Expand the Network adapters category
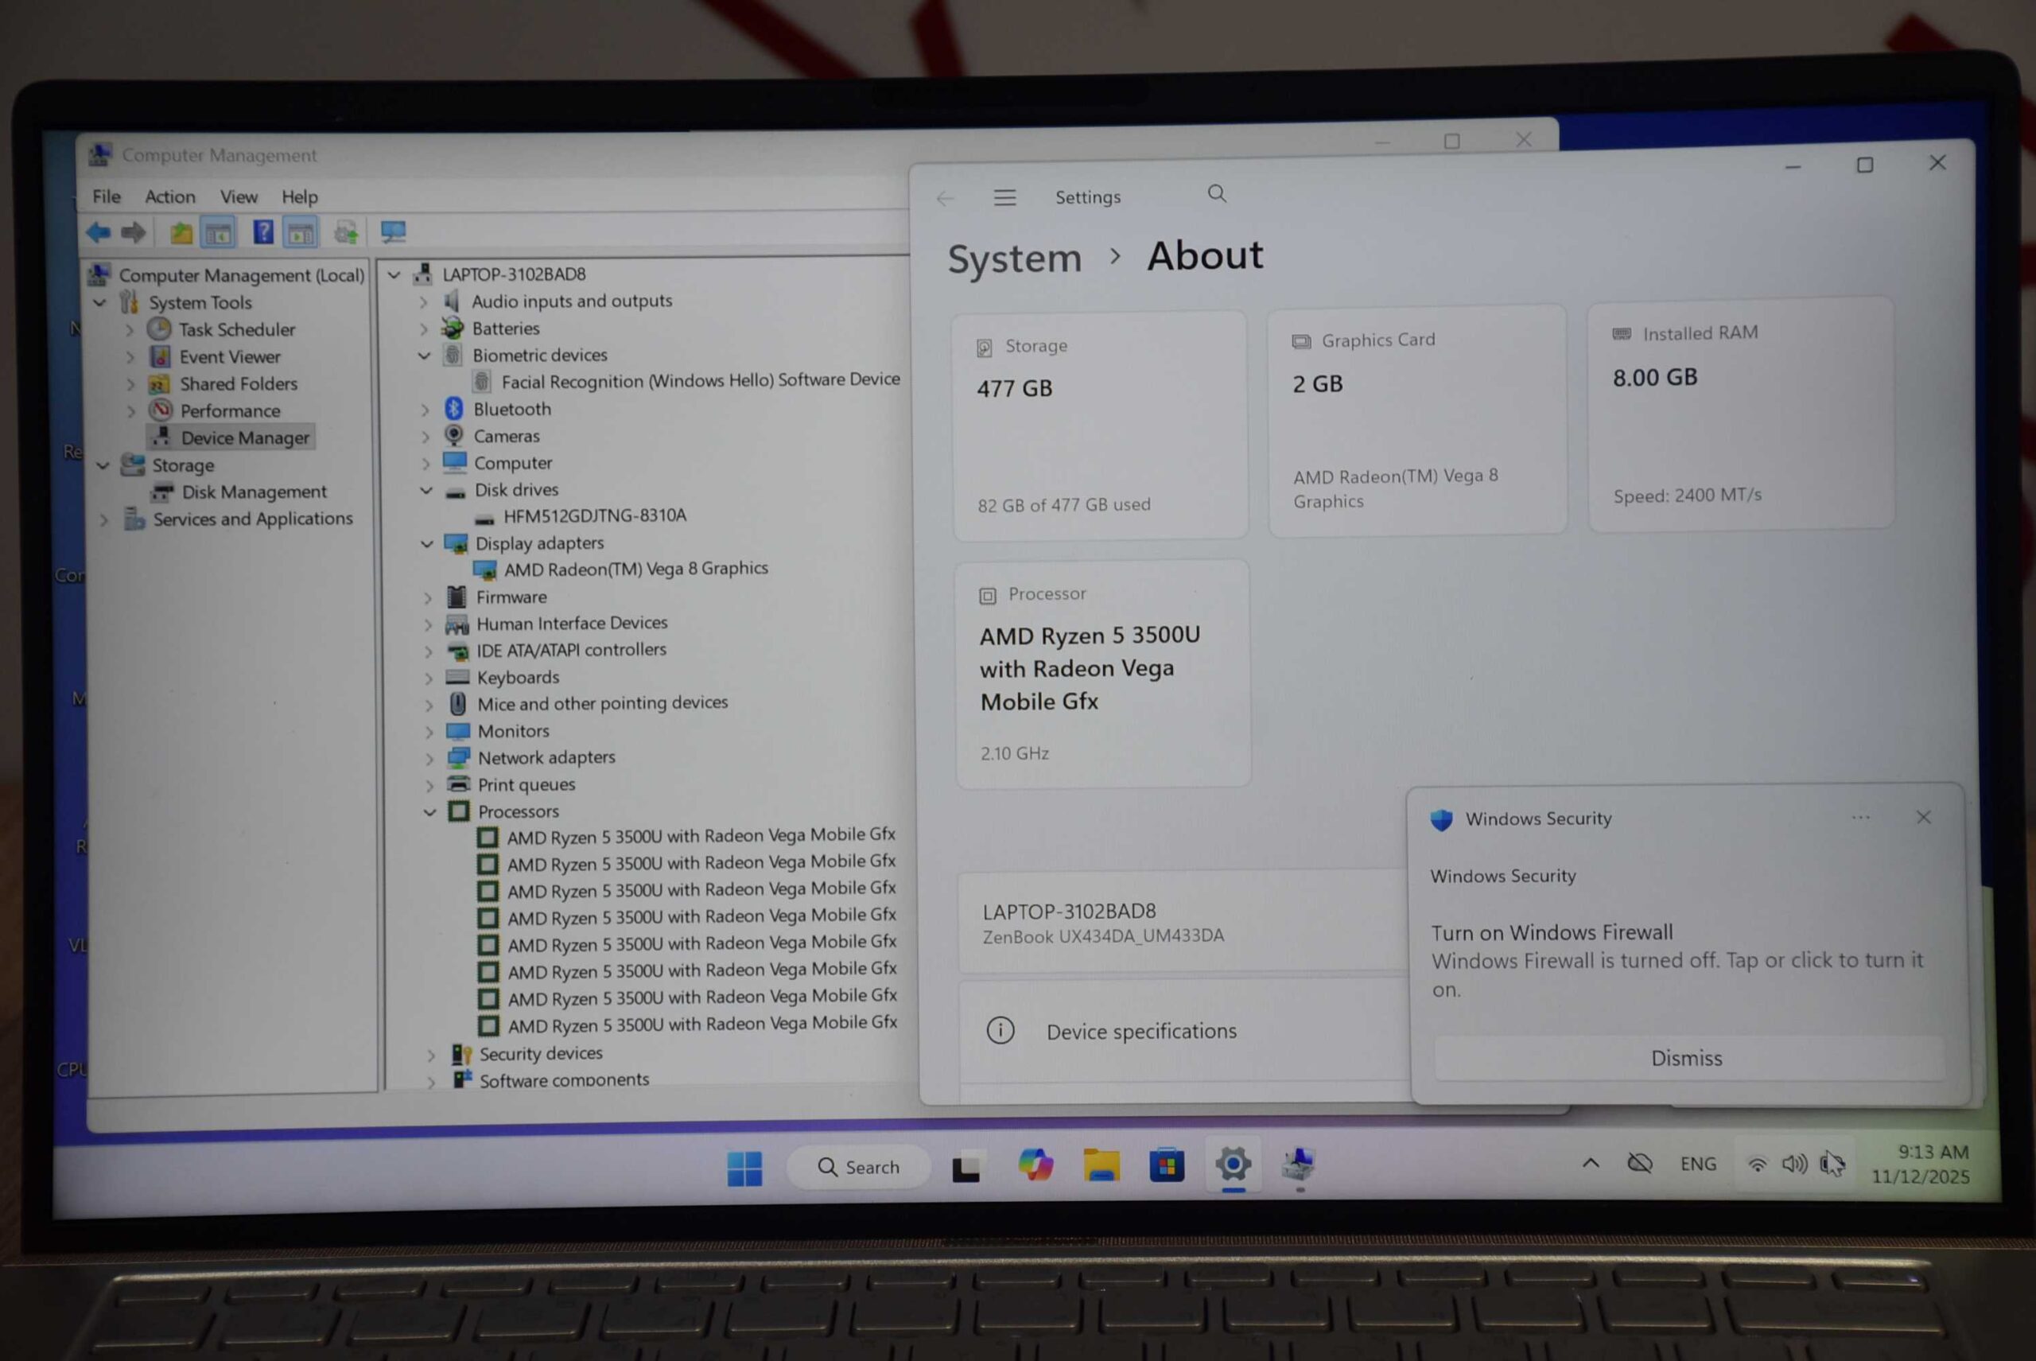The image size is (2036, 1361). point(429,759)
